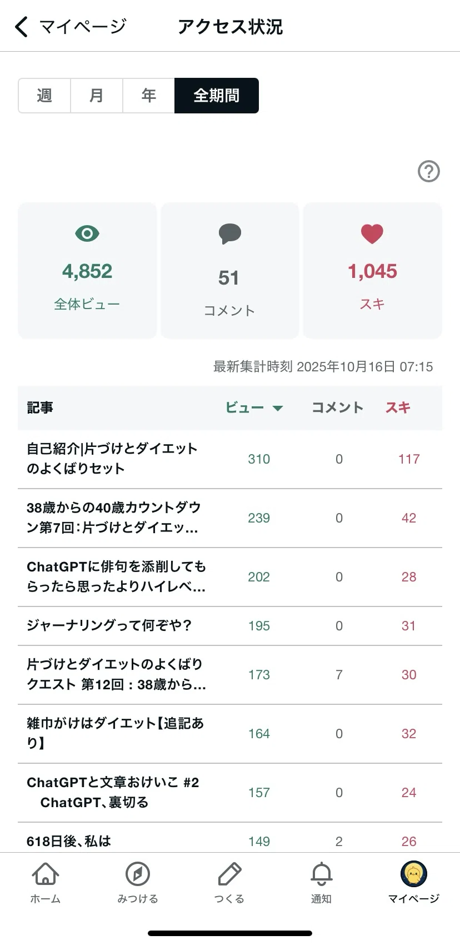
Task: Open article 雑巾がけはダイエット
Action: pos(230,734)
